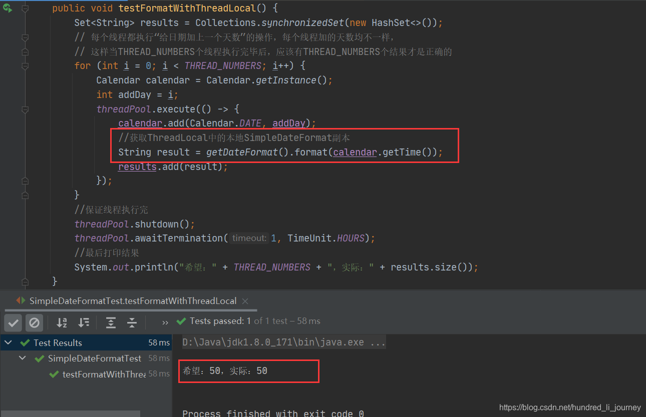Click the getDateFormat() method call in the code
This screenshot has height=417, width=646.
(248, 152)
